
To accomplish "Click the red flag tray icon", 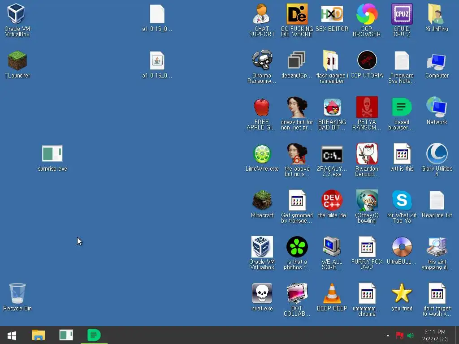I will [399, 335].
